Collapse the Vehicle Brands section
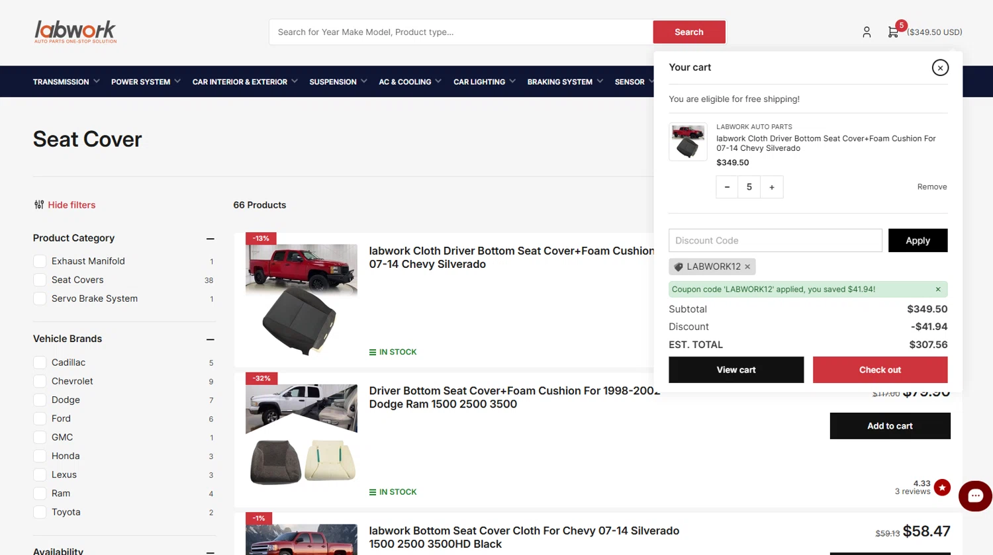The width and height of the screenshot is (993, 555). 210,339
